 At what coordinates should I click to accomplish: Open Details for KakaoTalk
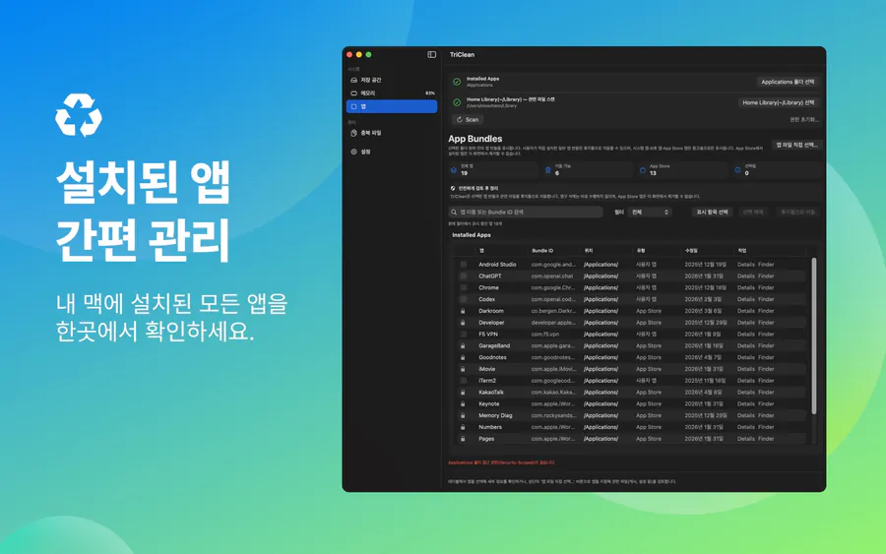(x=746, y=392)
